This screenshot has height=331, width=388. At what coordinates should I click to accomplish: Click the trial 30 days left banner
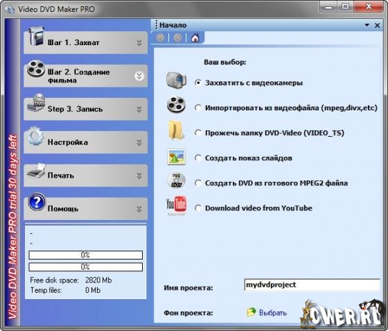tap(12, 228)
